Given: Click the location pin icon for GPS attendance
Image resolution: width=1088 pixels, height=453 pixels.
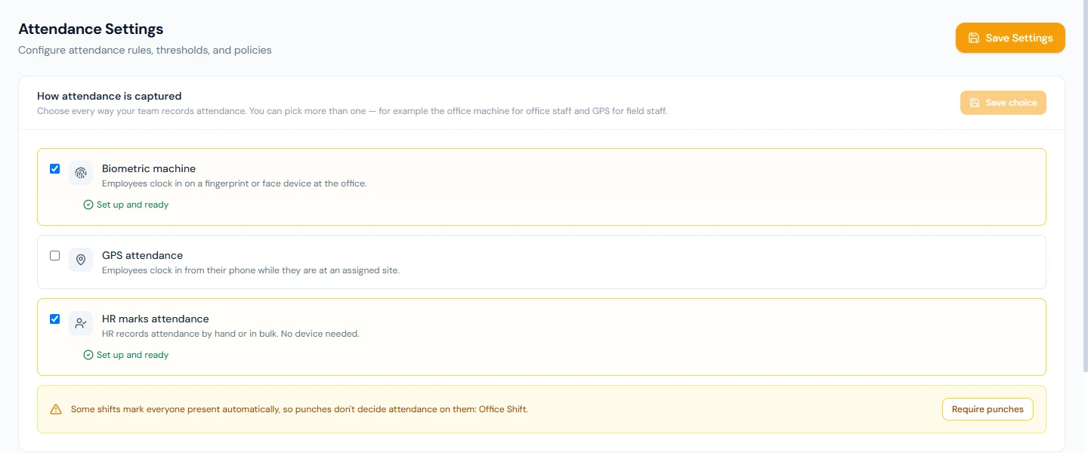Looking at the screenshot, I should tap(81, 260).
